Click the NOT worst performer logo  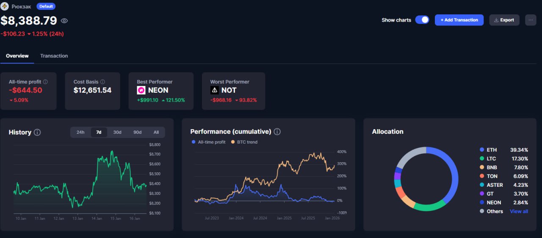(215, 90)
